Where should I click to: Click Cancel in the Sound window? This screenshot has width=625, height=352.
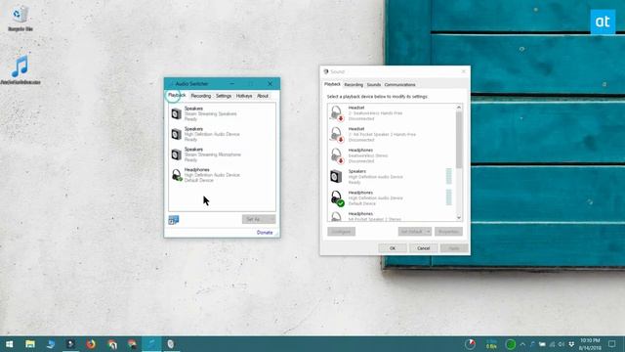[423, 248]
